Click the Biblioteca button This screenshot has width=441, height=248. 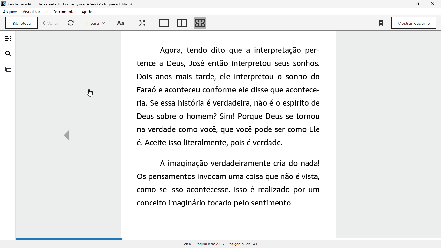pyautogui.click(x=22, y=23)
